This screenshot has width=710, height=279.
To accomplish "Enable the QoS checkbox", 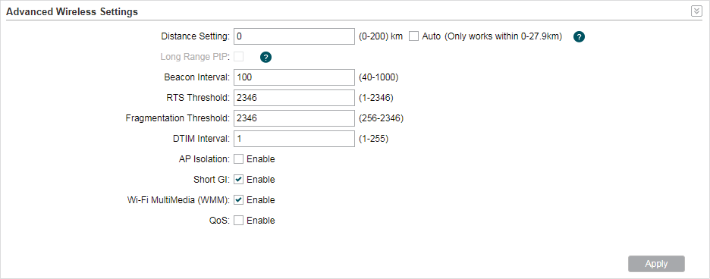I will click(x=239, y=221).
